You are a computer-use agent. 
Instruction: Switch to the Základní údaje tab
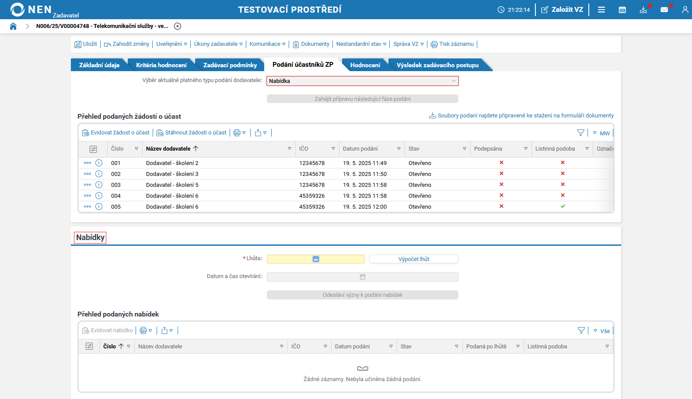coord(99,65)
